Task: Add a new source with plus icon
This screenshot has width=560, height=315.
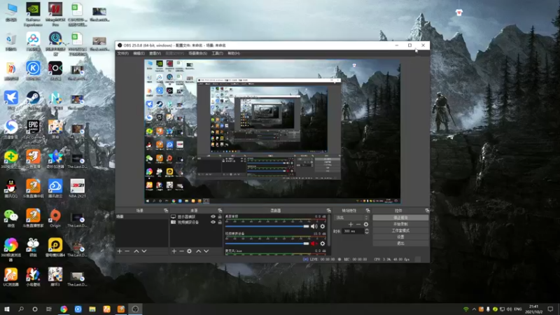Action: click(x=174, y=251)
